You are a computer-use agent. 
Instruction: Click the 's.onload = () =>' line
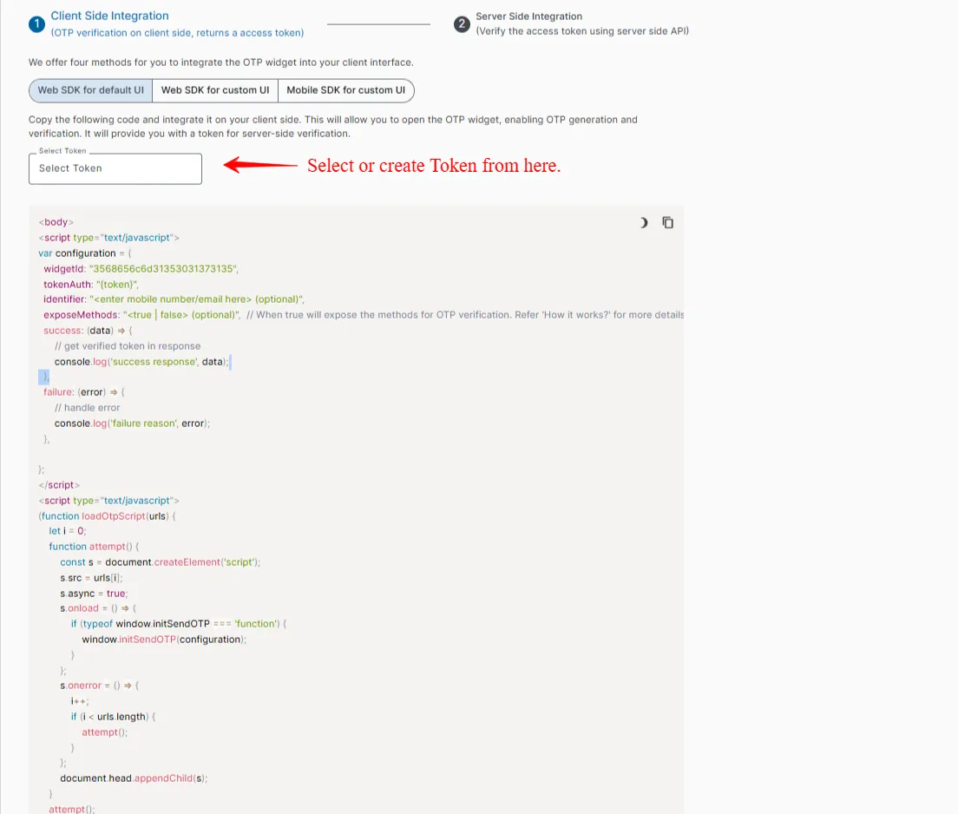98,608
